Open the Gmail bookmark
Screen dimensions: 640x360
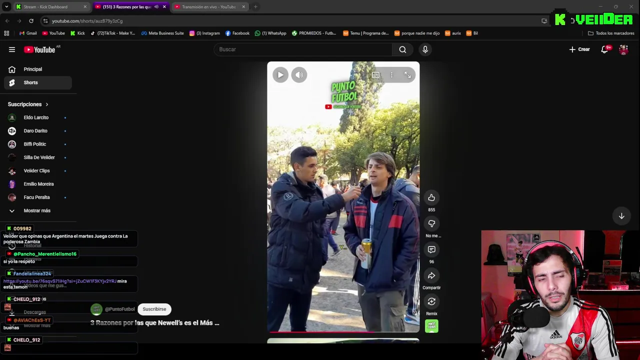28,33
